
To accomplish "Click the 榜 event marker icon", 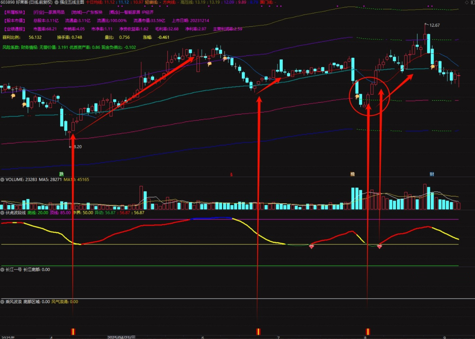I will click(x=352, y=174).
